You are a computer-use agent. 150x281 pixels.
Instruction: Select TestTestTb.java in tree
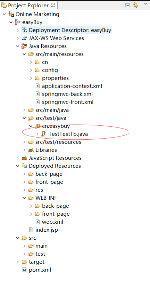[x=68, y=134]
